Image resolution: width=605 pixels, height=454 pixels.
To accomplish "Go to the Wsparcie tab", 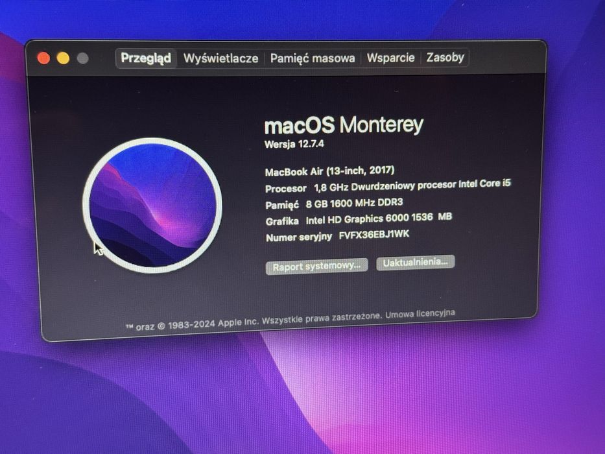I will [390, 58].
